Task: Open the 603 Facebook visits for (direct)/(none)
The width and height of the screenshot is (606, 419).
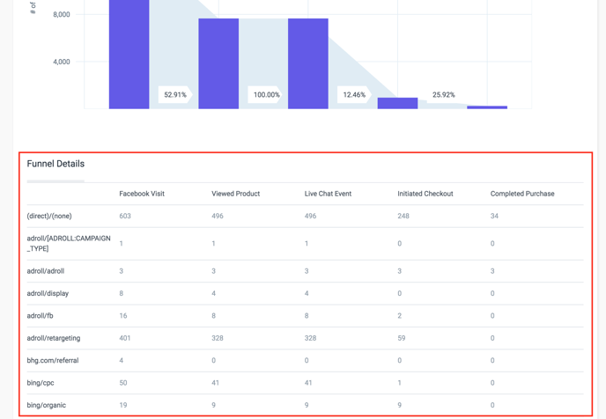Action: 125,216
